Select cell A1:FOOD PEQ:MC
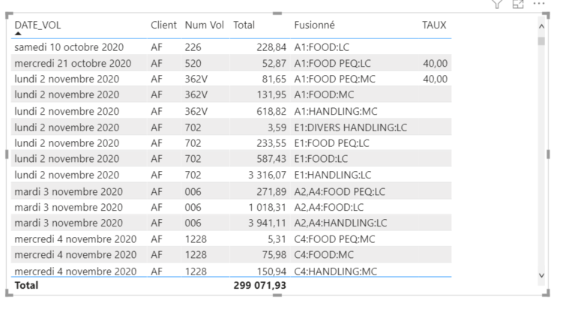 [334, 79]
